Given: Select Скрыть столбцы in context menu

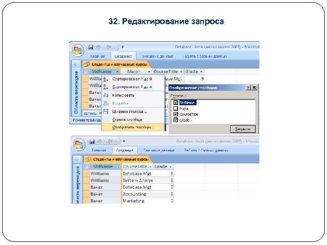Looking at the screenshot, I should 133,120.
